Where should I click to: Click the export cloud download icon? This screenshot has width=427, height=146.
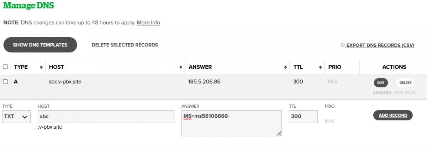click(x=343, y=45)
